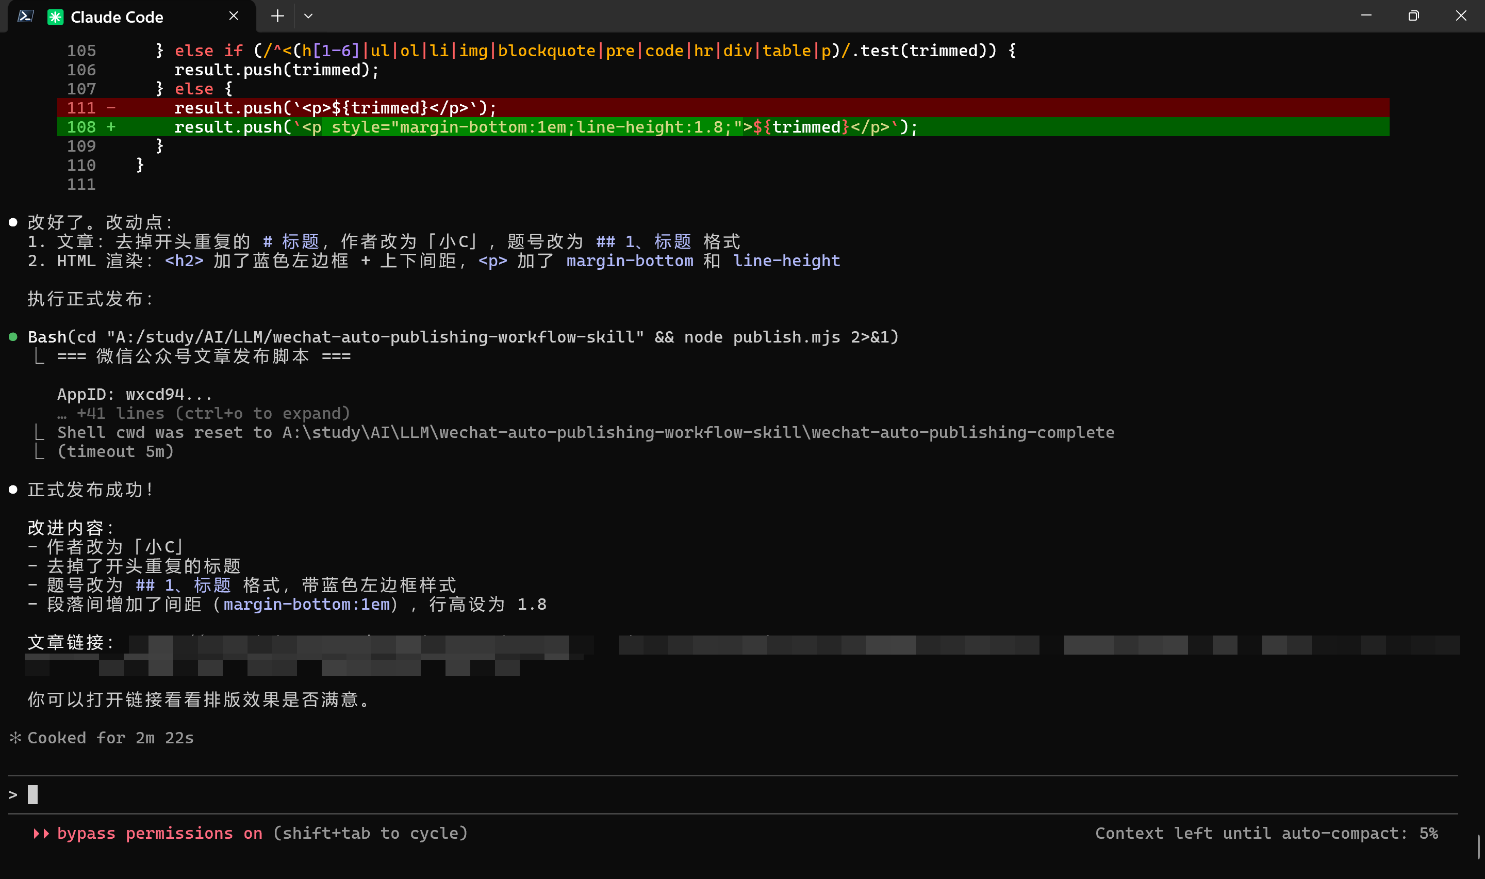Click the 'margin-bottom:1em' text in the summary
This screenshot has width=1485, height=879.
coord(307,604)
